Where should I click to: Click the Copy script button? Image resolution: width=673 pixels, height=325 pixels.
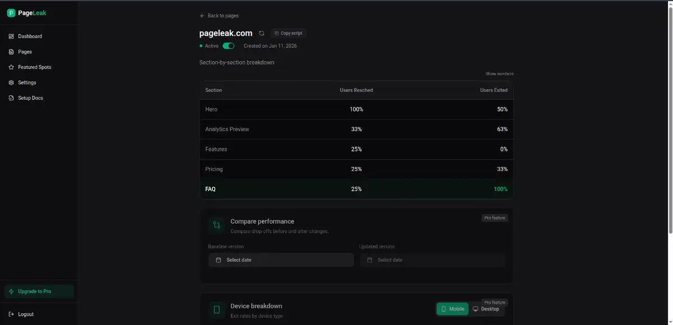(288, 34)
